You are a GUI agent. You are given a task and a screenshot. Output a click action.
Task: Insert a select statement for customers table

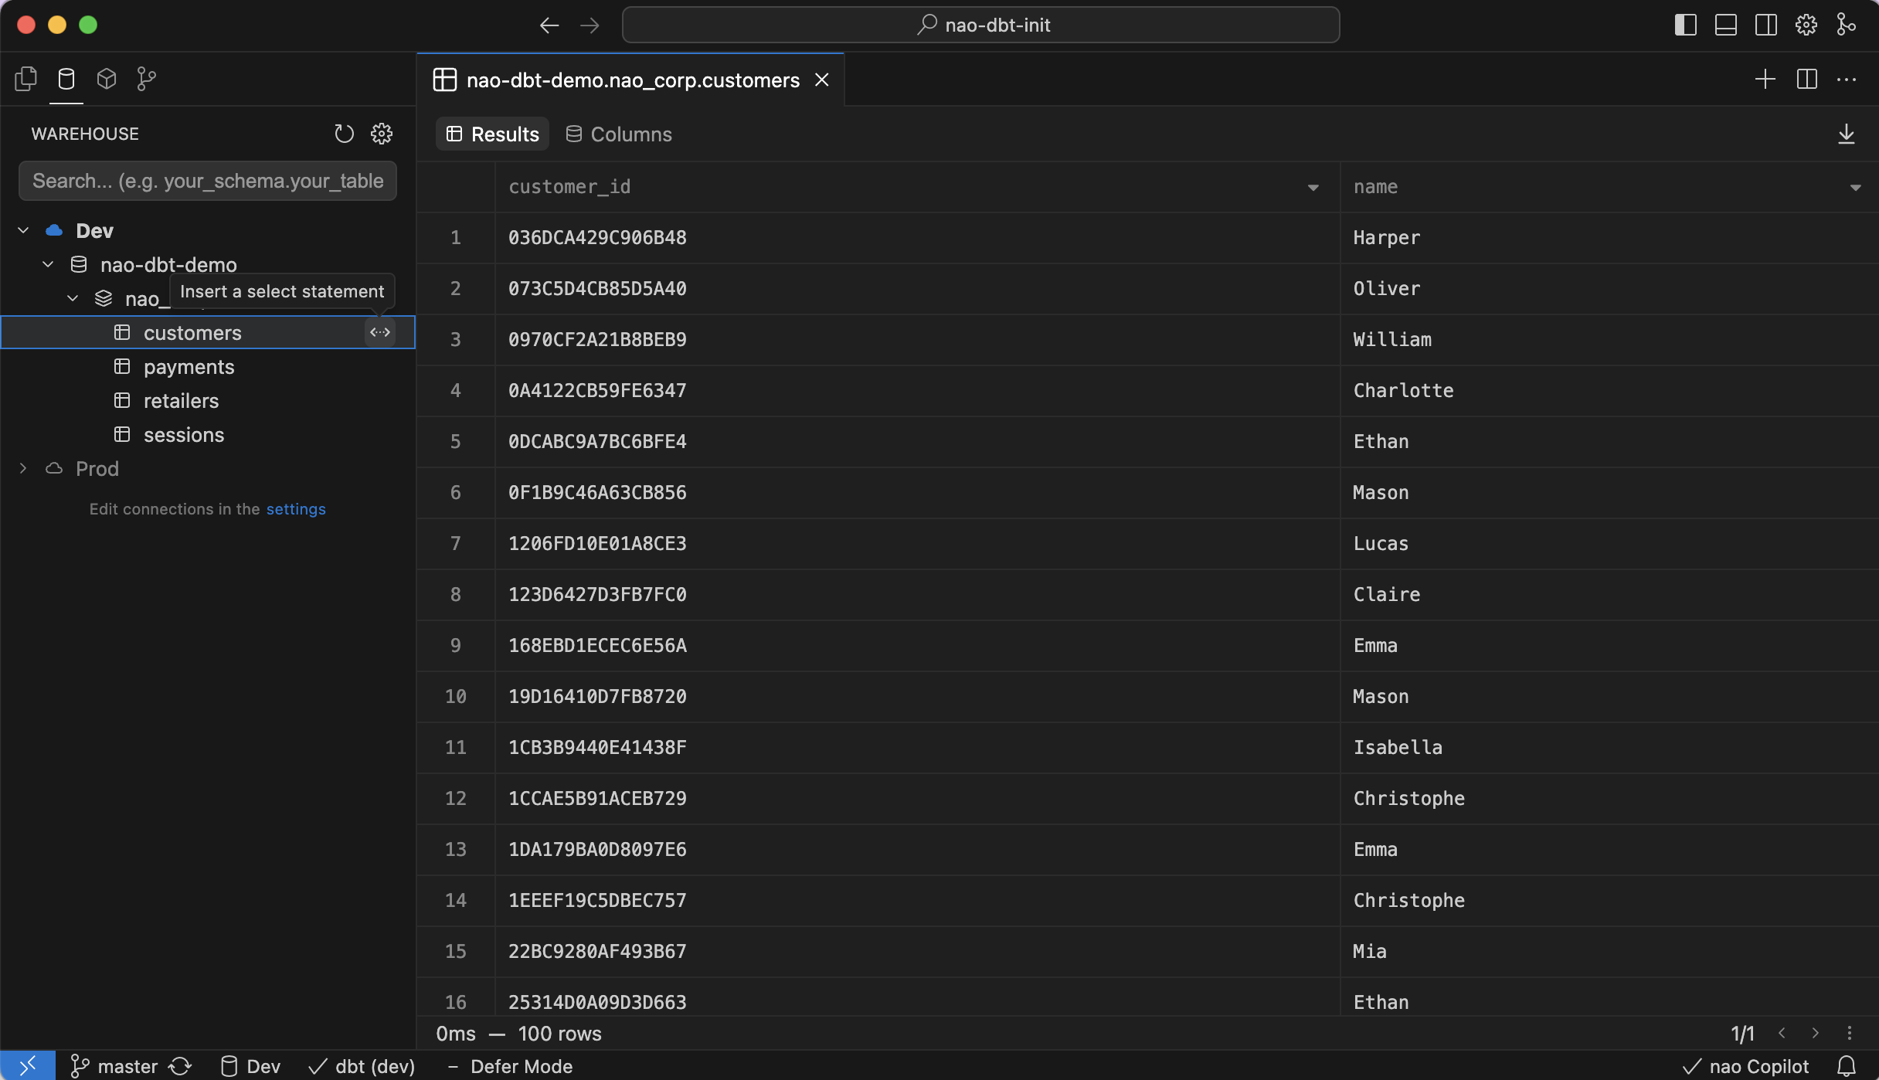379,332
